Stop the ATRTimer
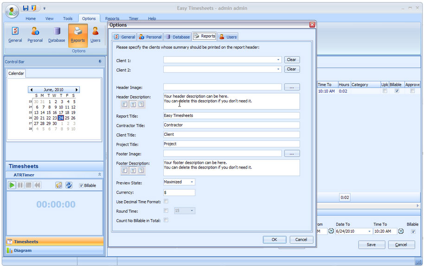 coord(29,185)
